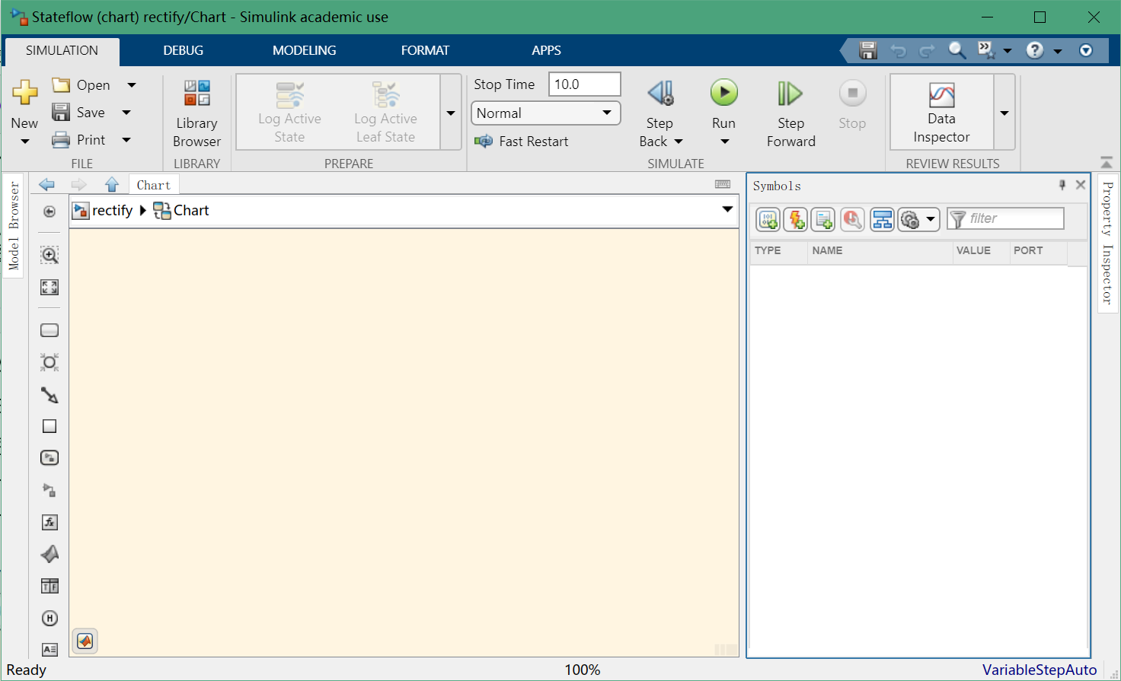Screen dimensions: 1121x681
Task: Add a History junction (H)
Action: 50,618
